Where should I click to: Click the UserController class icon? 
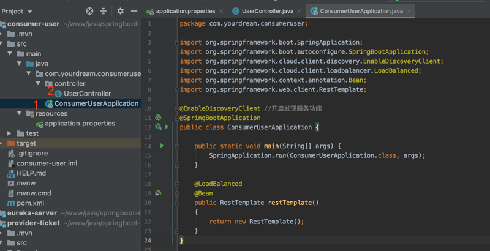[x=58, y=94]
